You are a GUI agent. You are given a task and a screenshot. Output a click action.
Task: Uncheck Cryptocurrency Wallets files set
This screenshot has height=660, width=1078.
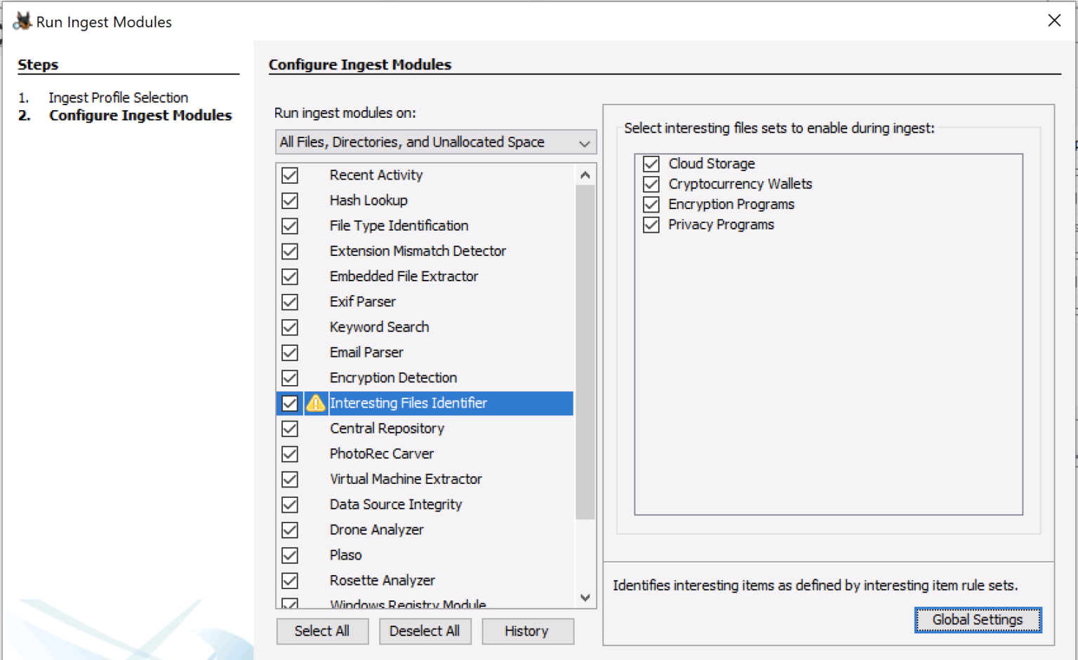point(651,184)
